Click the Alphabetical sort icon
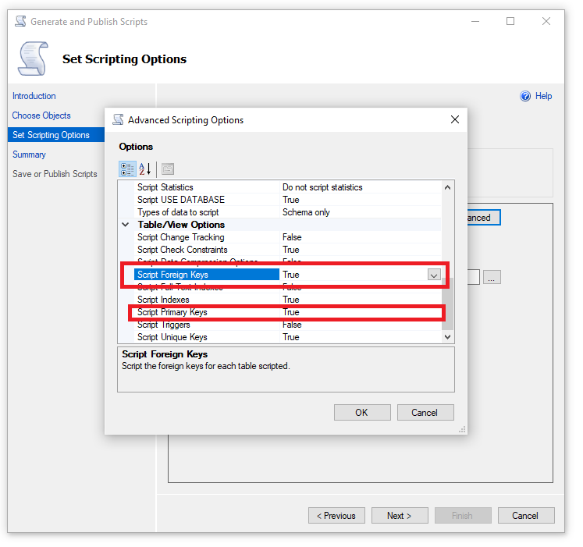This screenshot has height=547, width=583. coord(145,169)
